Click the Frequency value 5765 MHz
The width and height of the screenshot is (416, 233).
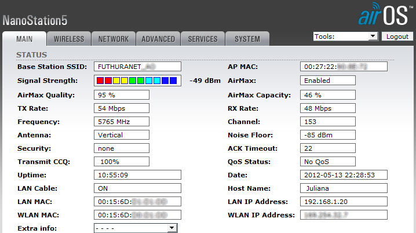pyautogui.click(x=122, y=122)
